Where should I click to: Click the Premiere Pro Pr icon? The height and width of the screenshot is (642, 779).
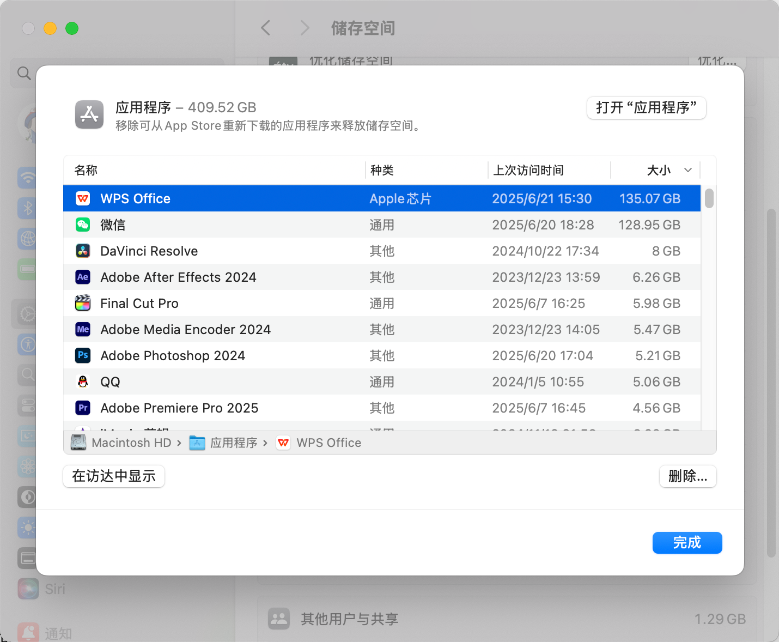83,408
